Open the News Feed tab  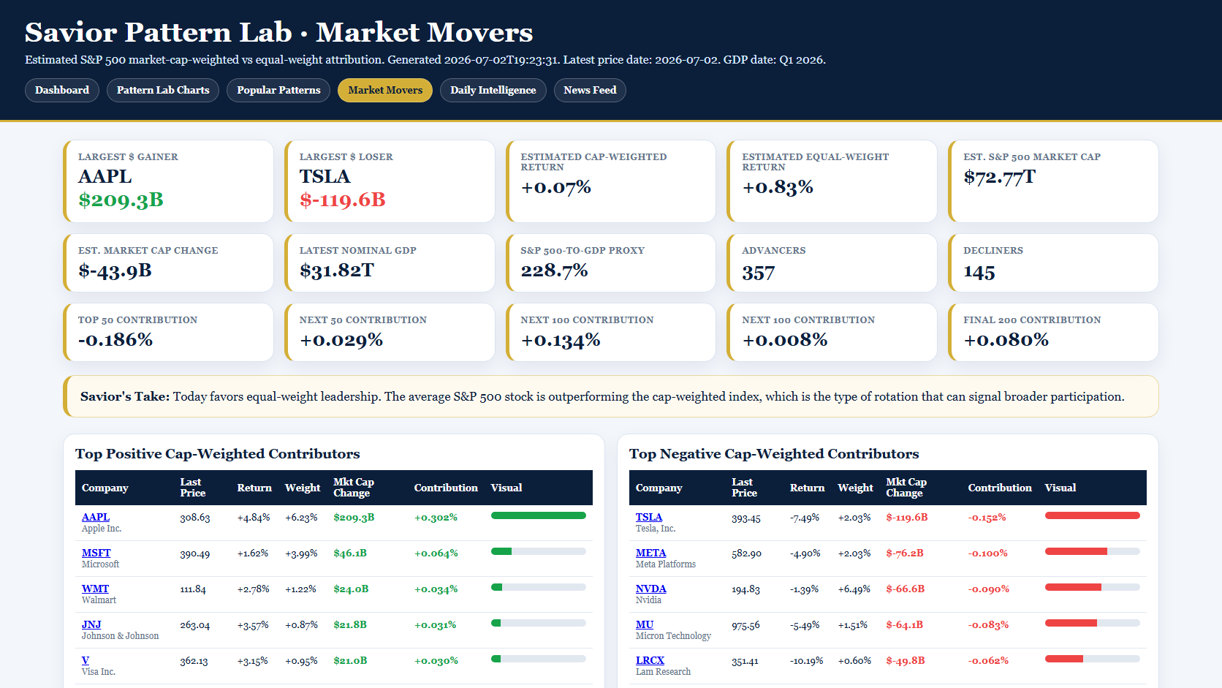pos(590,90)
